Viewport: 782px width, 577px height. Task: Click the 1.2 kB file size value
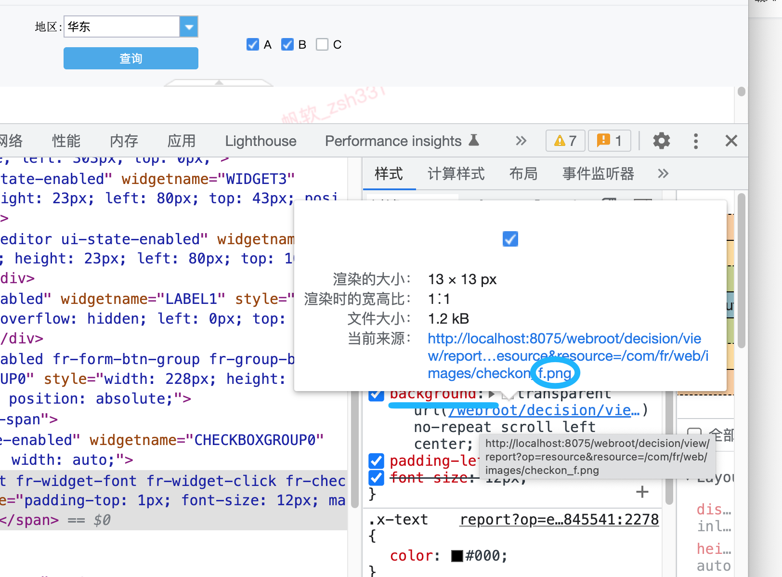coord(448,319)
